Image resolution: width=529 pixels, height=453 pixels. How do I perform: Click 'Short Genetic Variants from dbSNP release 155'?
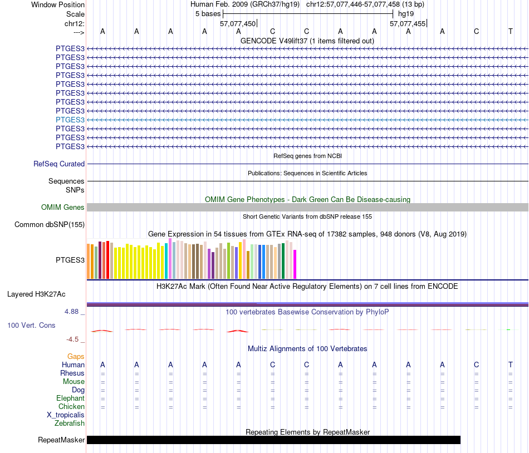[x=307, y=216]
